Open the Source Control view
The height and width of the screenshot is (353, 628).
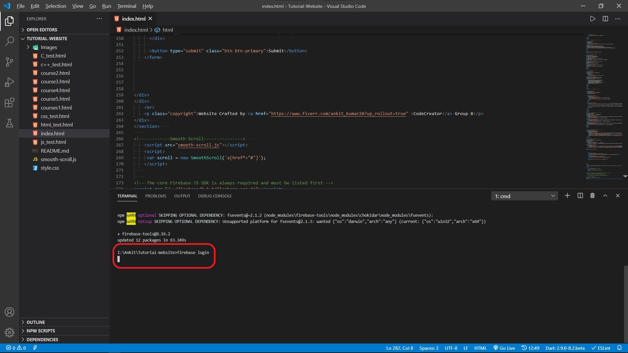click(9, 62)
